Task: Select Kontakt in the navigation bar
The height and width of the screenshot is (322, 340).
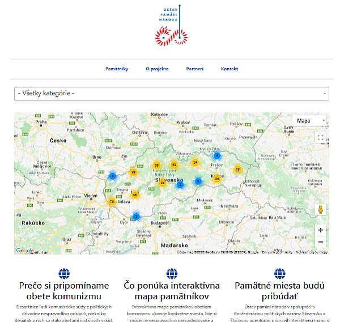Action: coord(229,69)
